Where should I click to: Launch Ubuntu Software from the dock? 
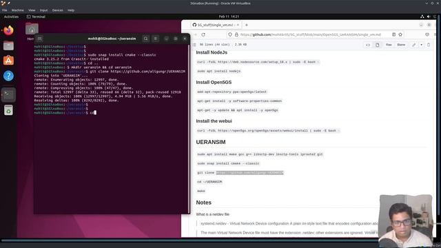tap(8, 61)
